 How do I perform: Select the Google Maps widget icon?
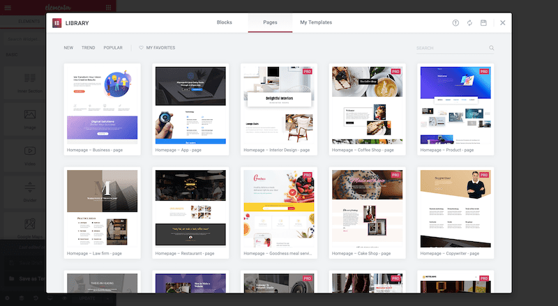(30, 224)
